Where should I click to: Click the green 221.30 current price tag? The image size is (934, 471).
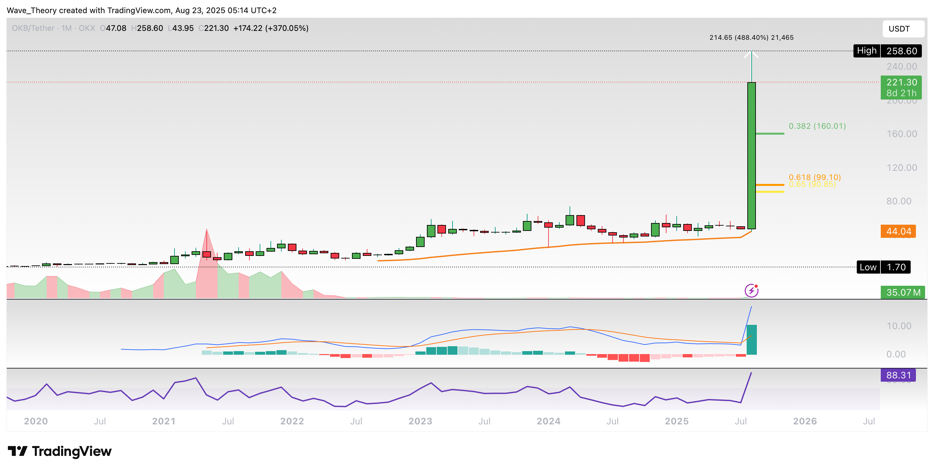pyautogui.click(x=901, y=87)
